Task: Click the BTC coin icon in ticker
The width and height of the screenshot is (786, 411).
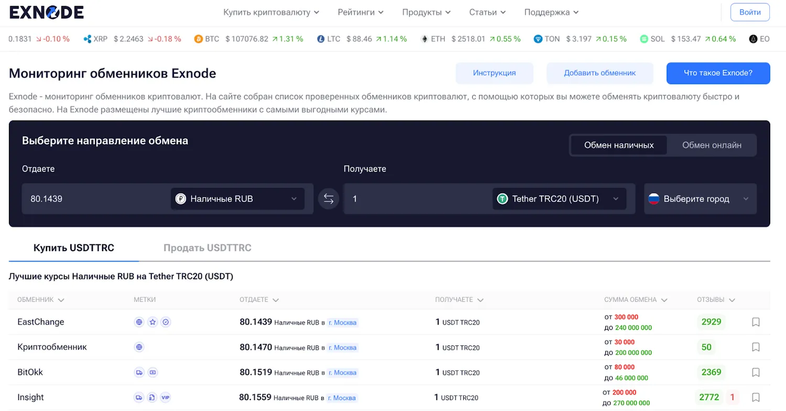Action: (198, 39)
